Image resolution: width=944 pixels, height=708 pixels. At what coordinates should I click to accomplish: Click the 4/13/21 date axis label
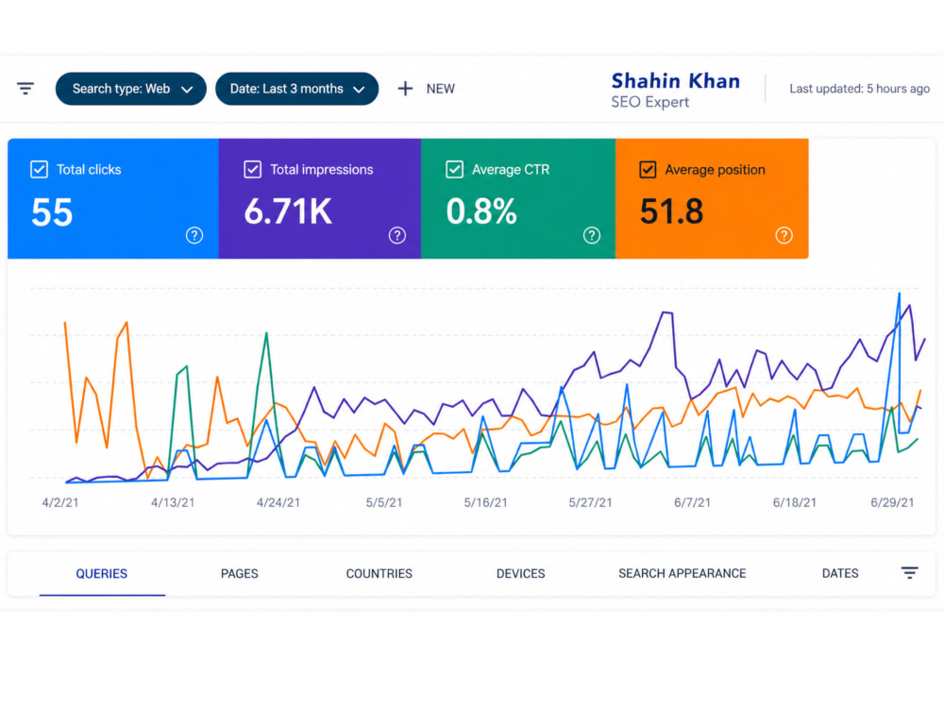tap(173, 503)
